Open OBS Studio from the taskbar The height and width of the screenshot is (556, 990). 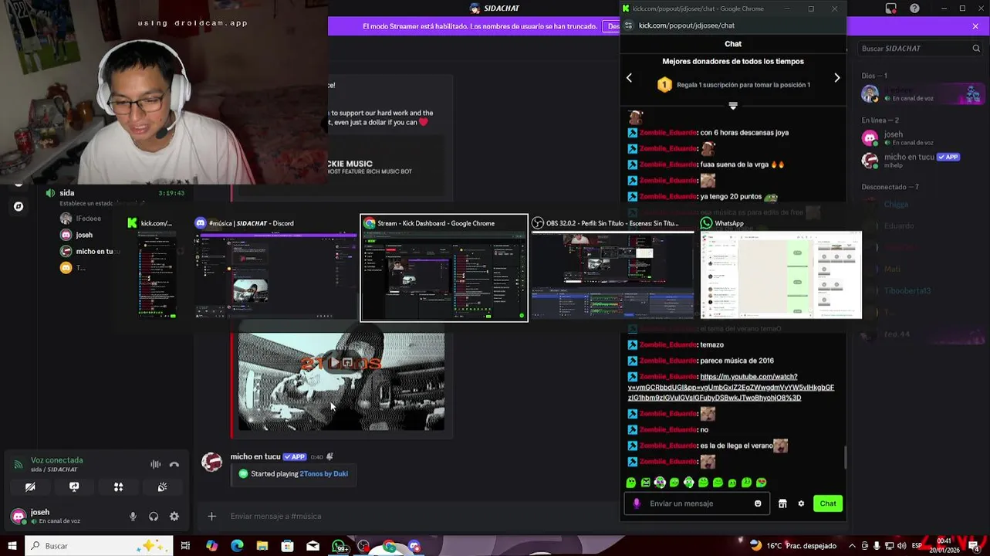[363, 546]
